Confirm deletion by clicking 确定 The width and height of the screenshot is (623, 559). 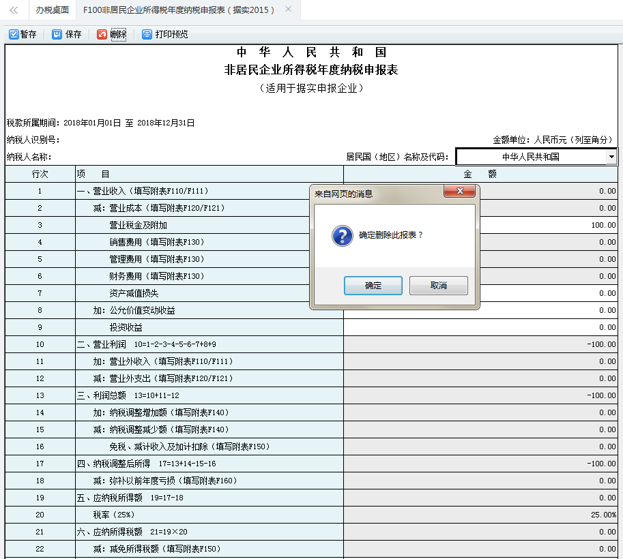click(373, 286)
